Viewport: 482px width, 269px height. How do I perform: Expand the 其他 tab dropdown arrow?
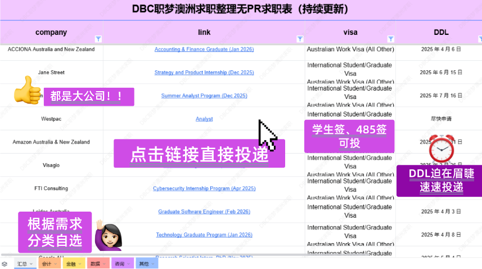point(153,264)
